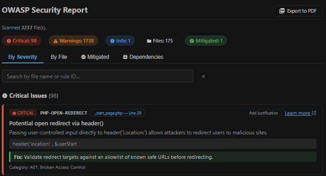Open the Learn more link
The image size is (326, 176).
(297, 113)
